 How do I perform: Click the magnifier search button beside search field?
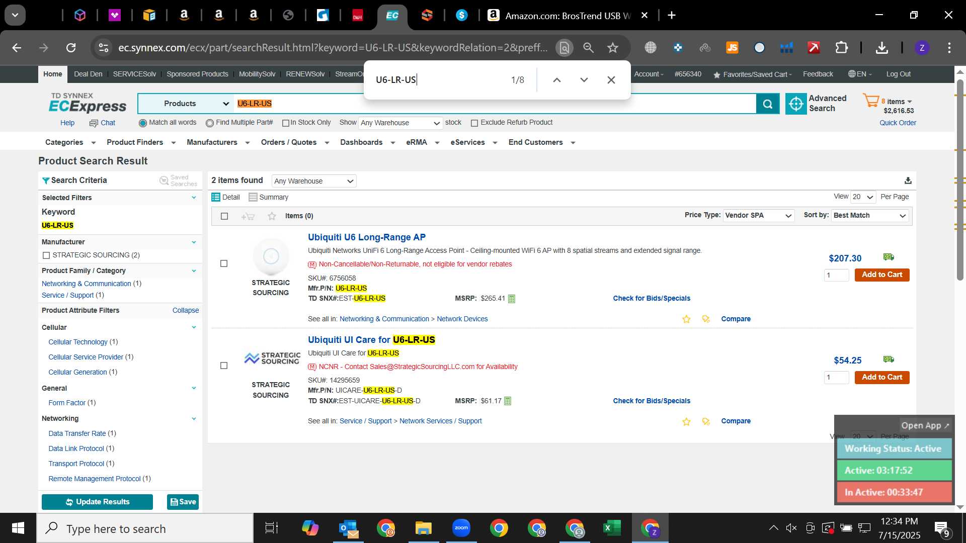point(768,104)
